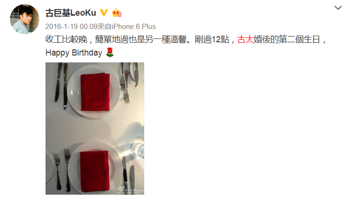Click the username 古巨基LeoKu

click(x=71, y=13)
